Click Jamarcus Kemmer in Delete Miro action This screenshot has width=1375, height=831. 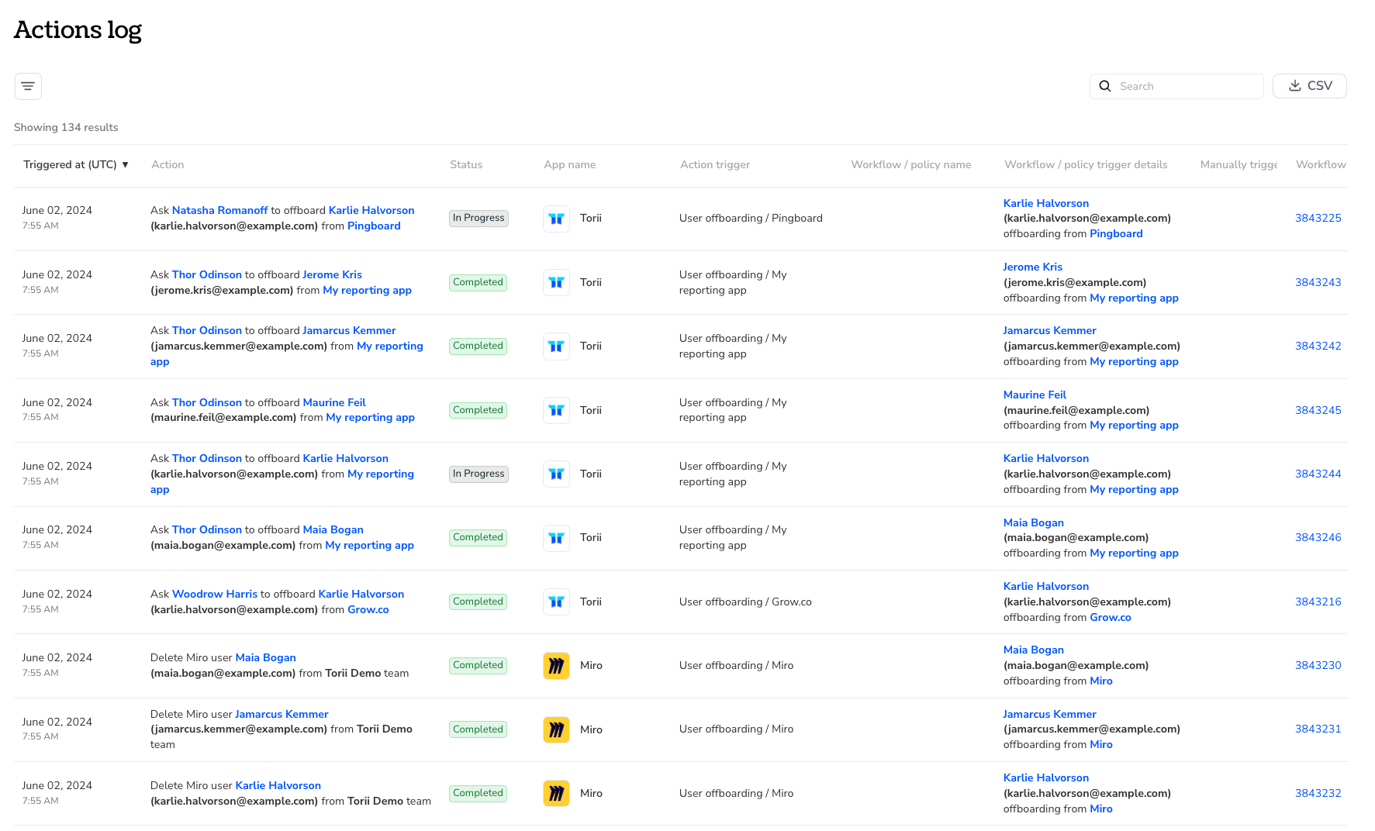click(282, 714)
